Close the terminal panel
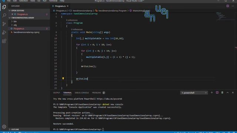This screenshot has height=133, width=237. [x=233, y=93]
